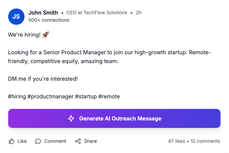Click the thumbs-up Like icon
The image size is (229, 153).
(x=11, y=141)
